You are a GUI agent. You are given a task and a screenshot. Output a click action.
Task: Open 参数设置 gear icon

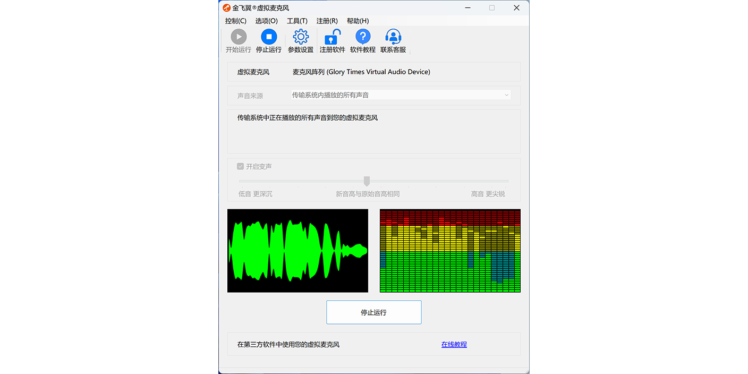pyautogui.click(x=301, y=37)
